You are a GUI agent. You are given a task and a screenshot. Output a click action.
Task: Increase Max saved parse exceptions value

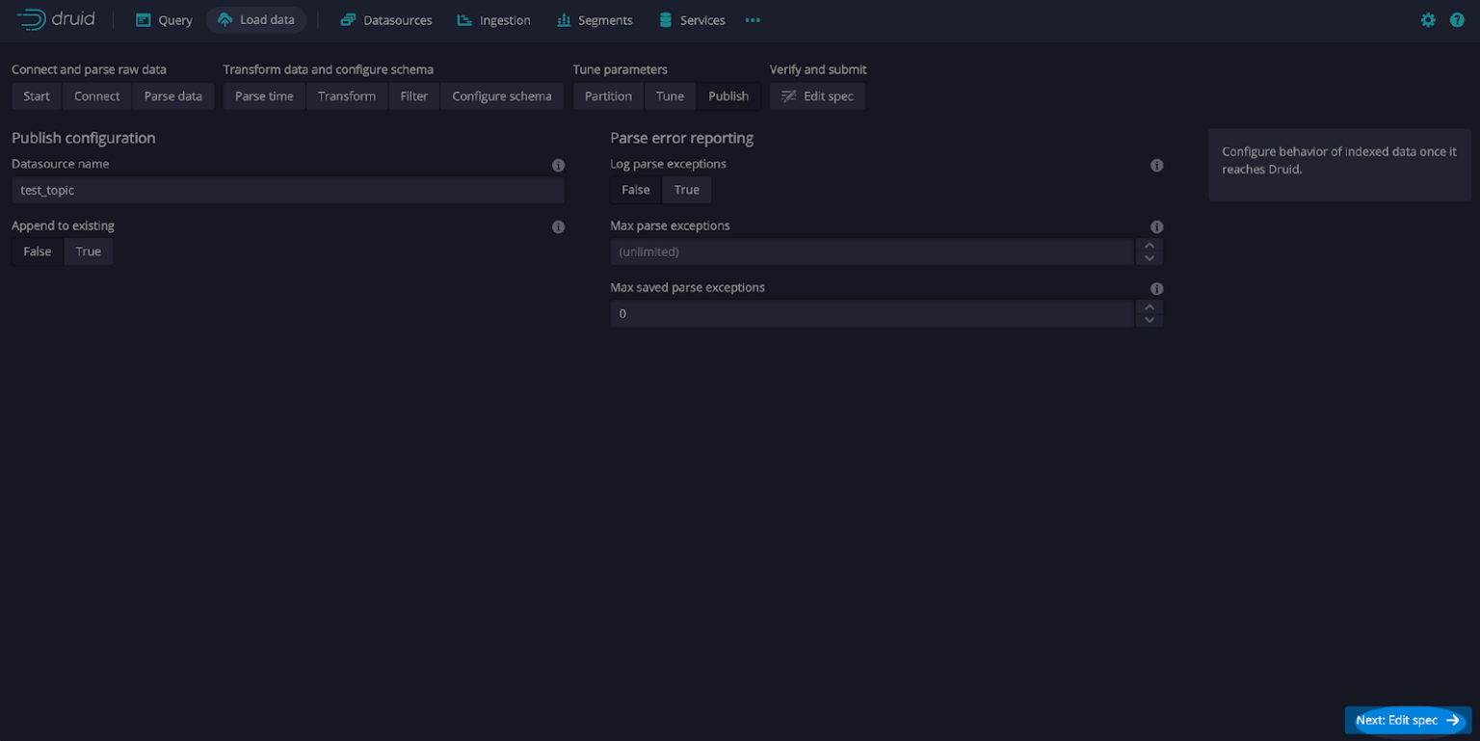tap(1149, 307)
